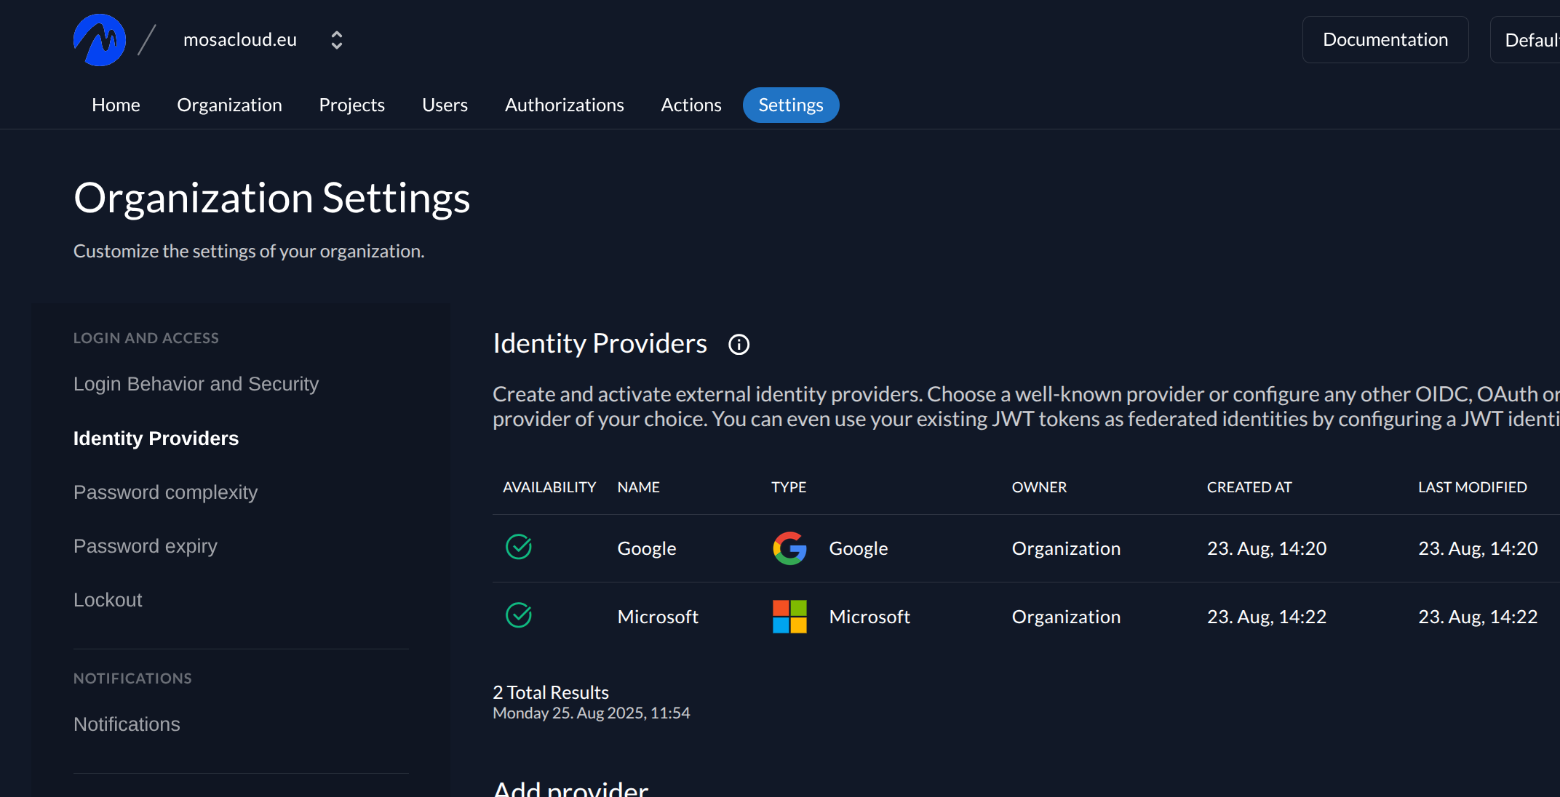Open the Documentation button
1560x797 pixels.
coord(1385,39)
